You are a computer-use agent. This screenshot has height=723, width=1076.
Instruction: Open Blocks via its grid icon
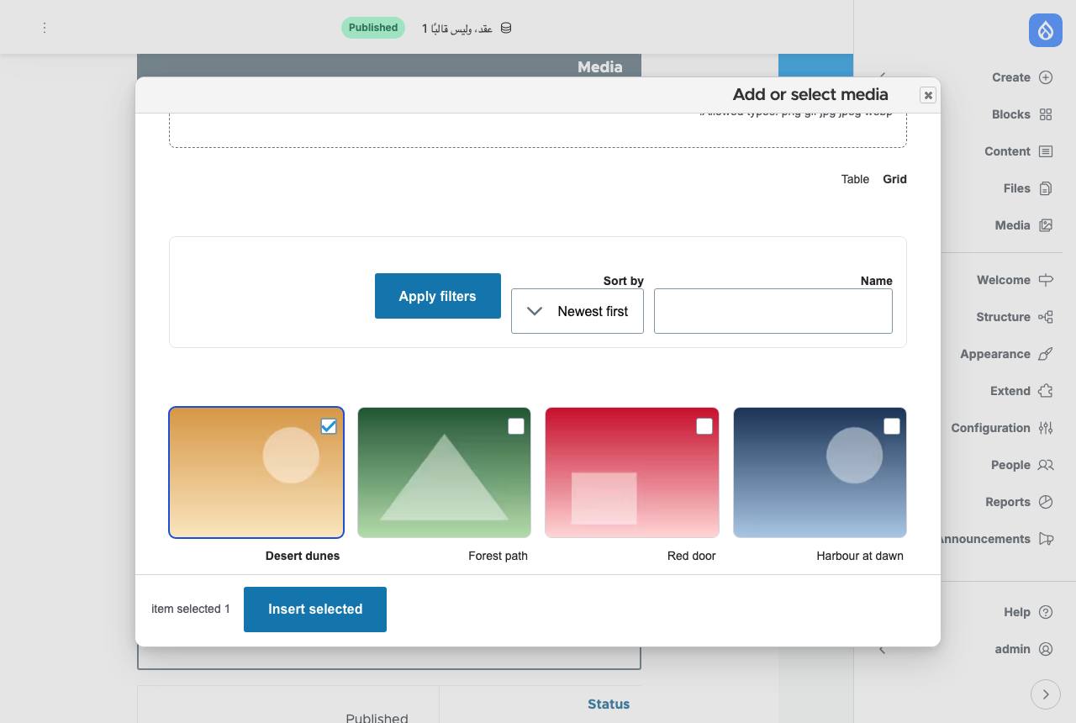click(1046, 114)
